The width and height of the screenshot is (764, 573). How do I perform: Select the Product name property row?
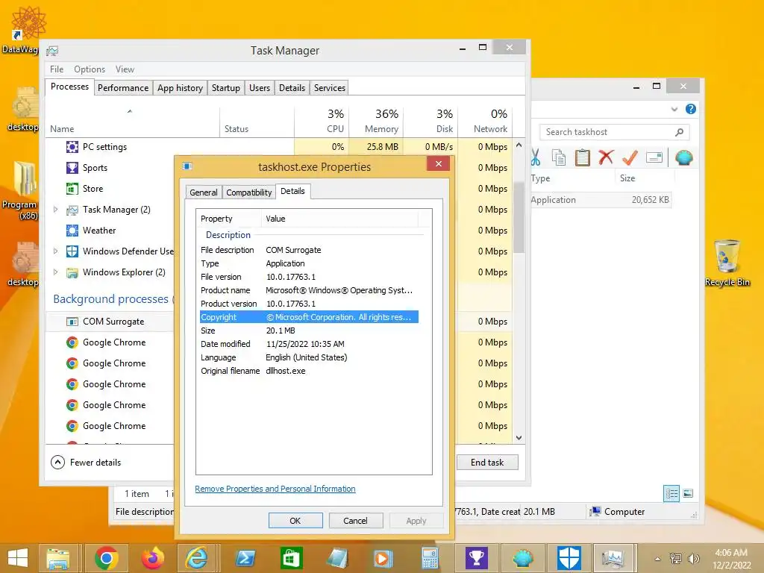[x=309, y=290]
